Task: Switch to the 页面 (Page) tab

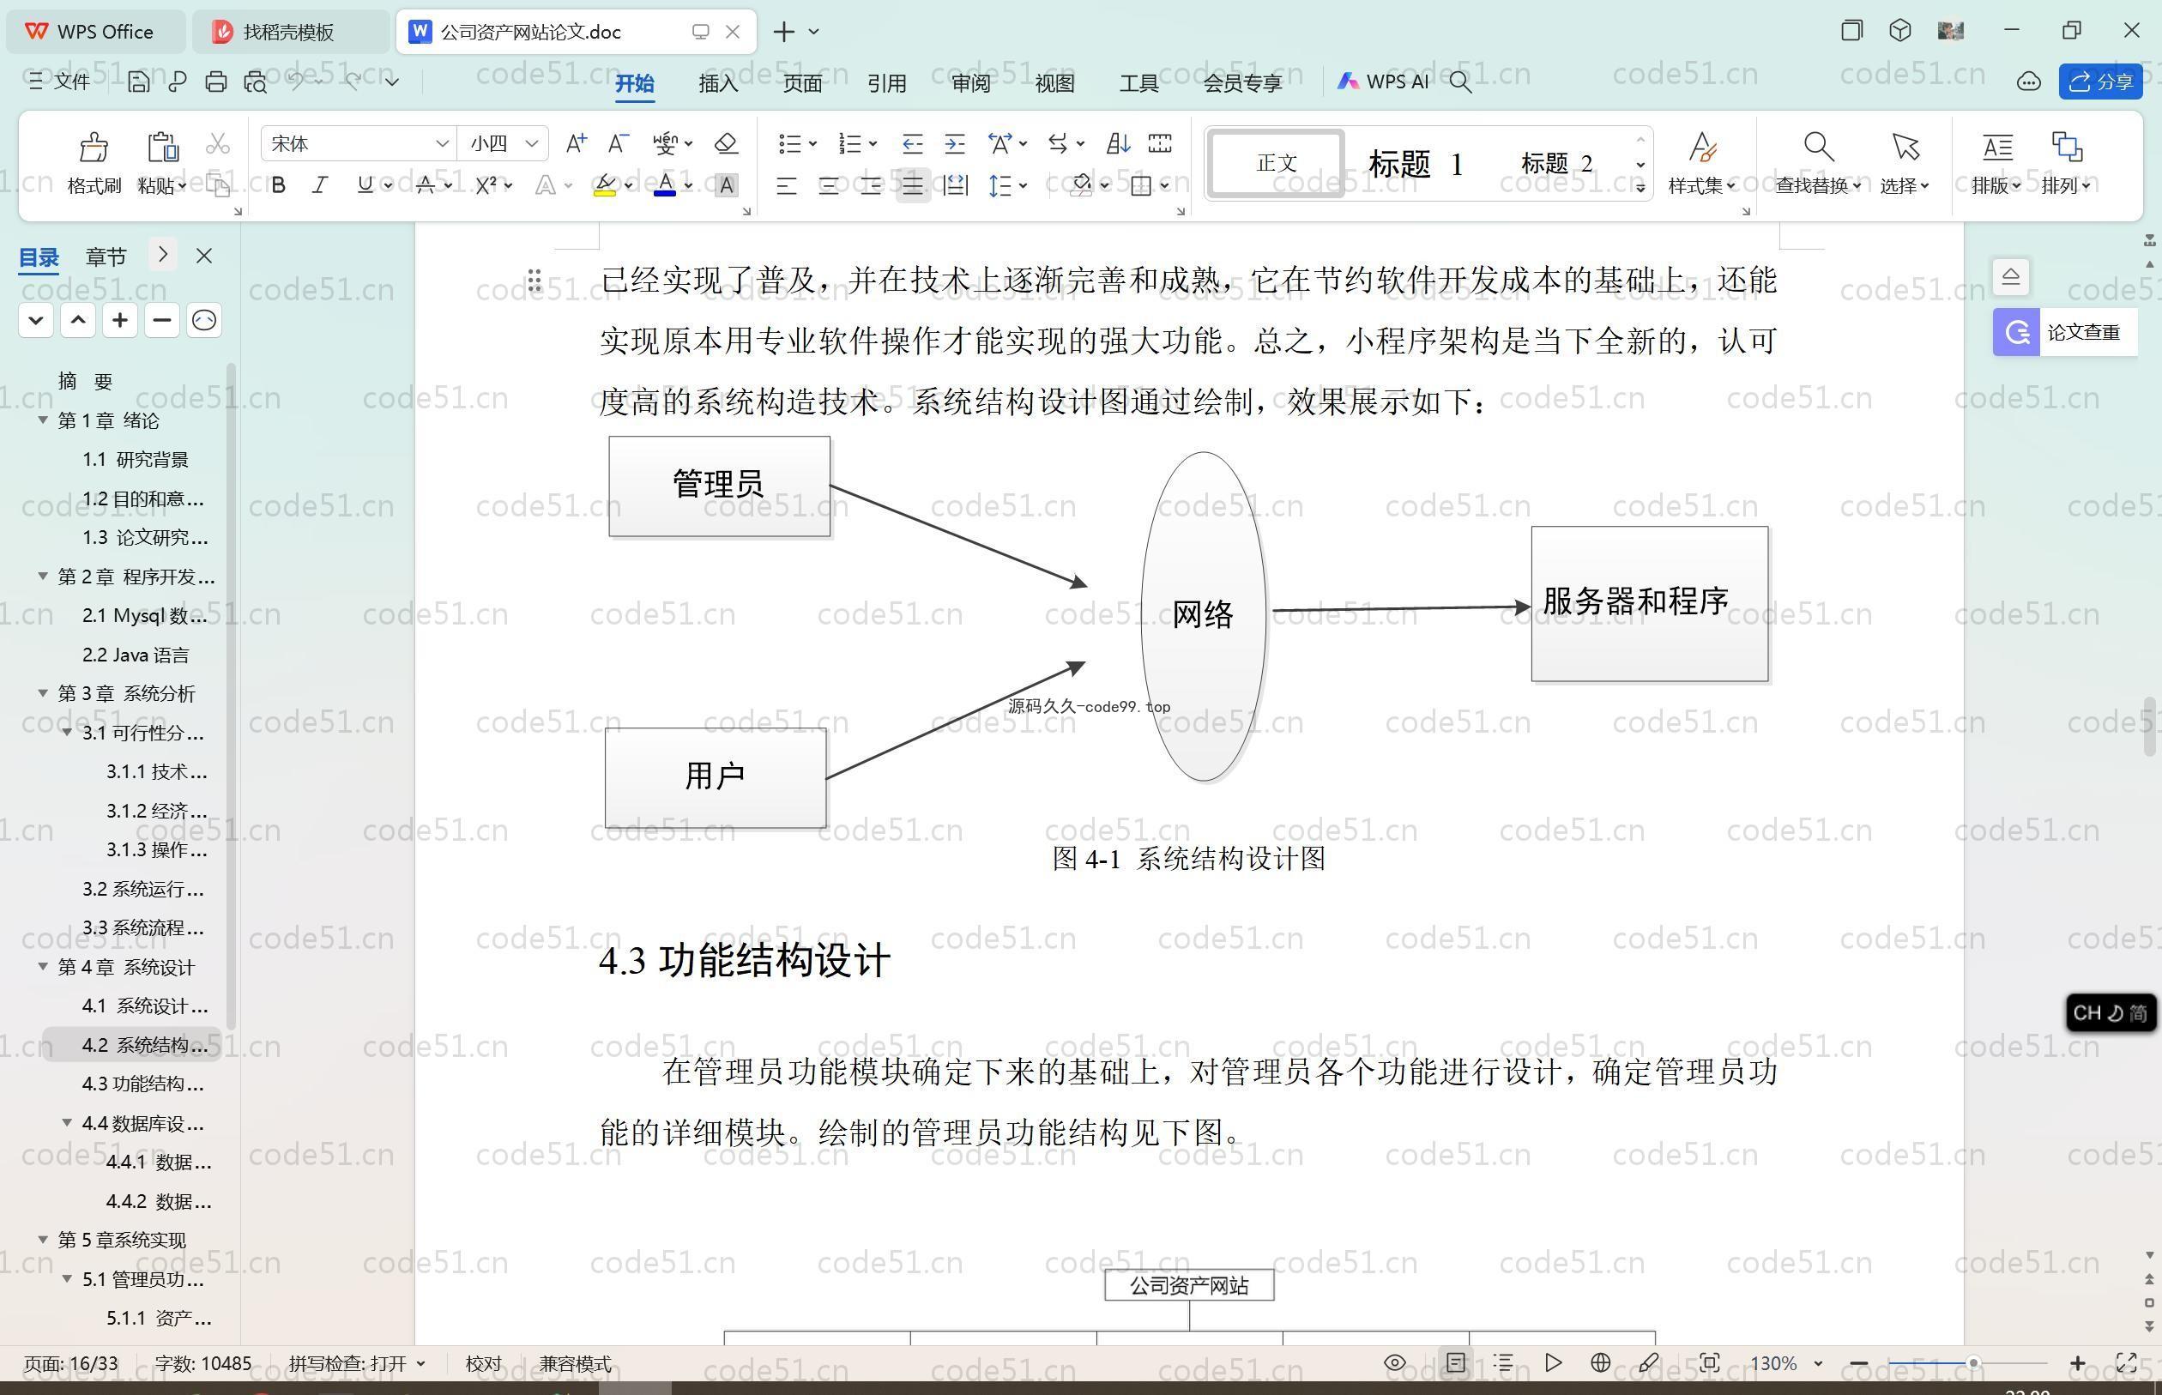Action: pyautogui.click(x=802, y=83)
